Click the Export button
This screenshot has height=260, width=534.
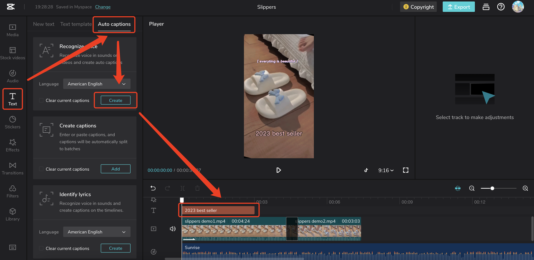(458, 7)
